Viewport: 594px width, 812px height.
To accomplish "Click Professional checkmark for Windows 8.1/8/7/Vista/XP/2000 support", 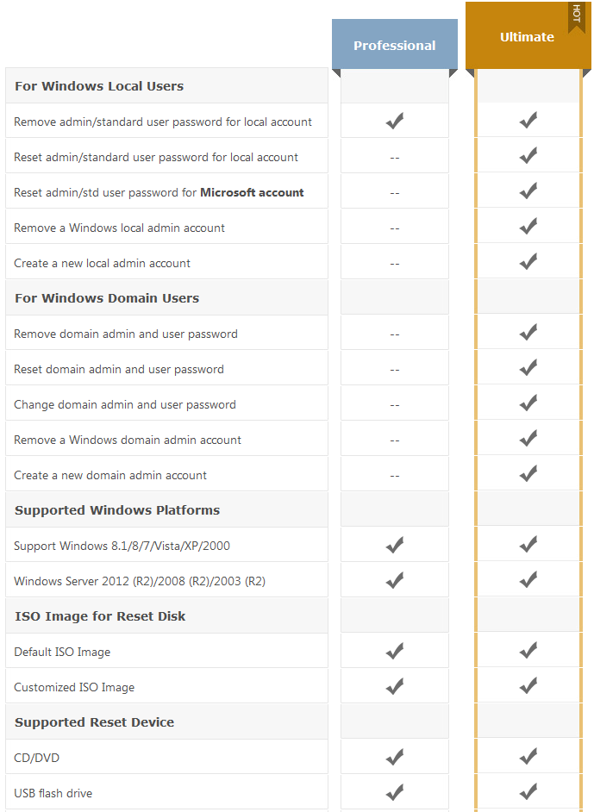I will point(395,546).
